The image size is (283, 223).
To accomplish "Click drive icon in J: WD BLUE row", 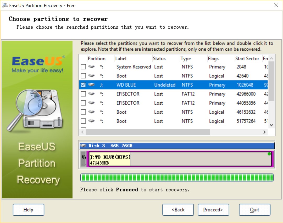I will point(91,85).
